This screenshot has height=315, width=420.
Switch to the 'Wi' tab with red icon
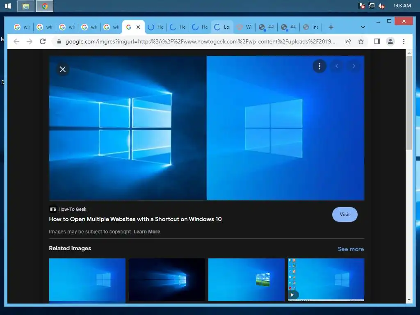click(244, 27)
